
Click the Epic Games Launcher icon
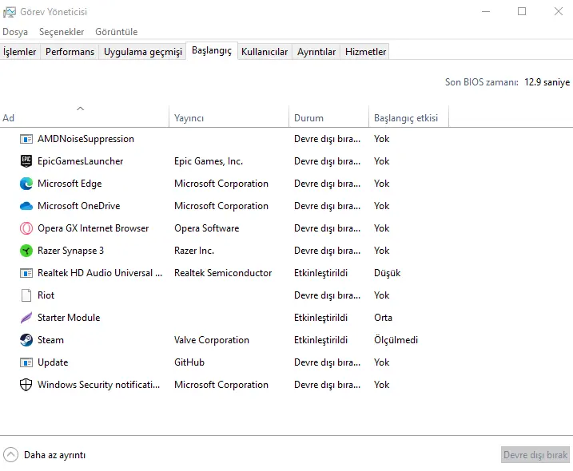coord(26,161)
